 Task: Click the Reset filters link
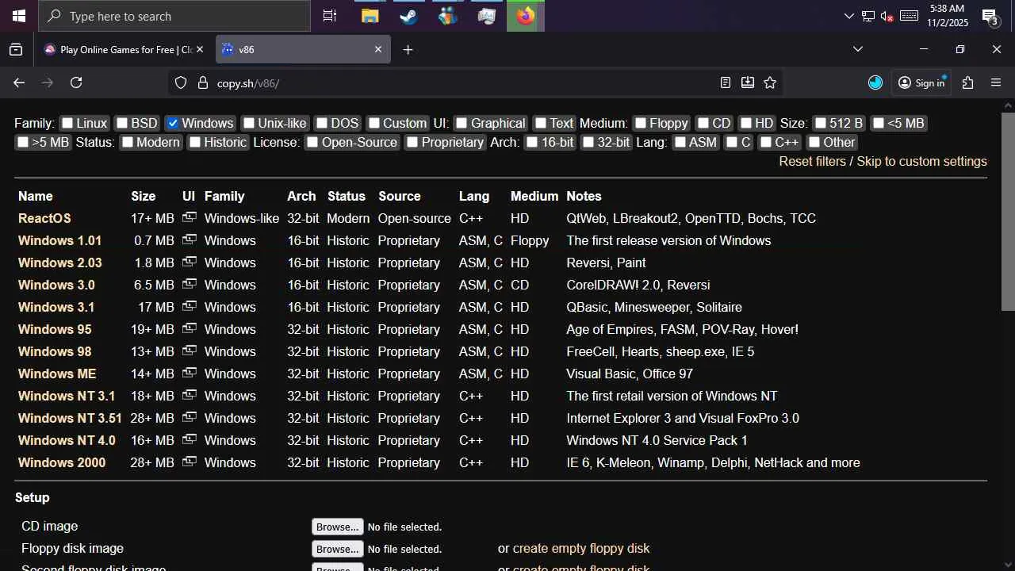point(813,161)
